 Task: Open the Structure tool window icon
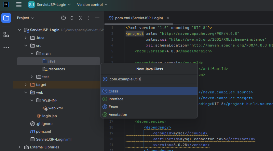tap(6, 34)
